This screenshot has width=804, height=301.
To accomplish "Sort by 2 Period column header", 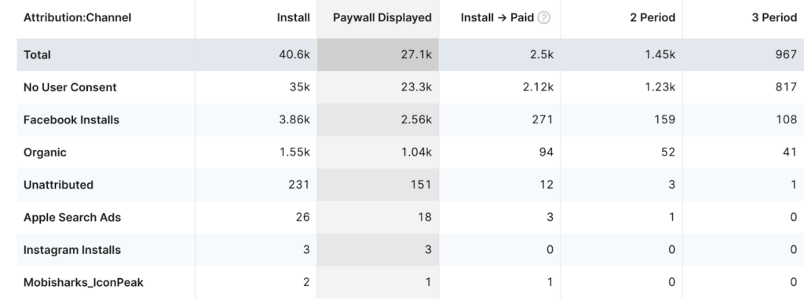I will (652, 17).
